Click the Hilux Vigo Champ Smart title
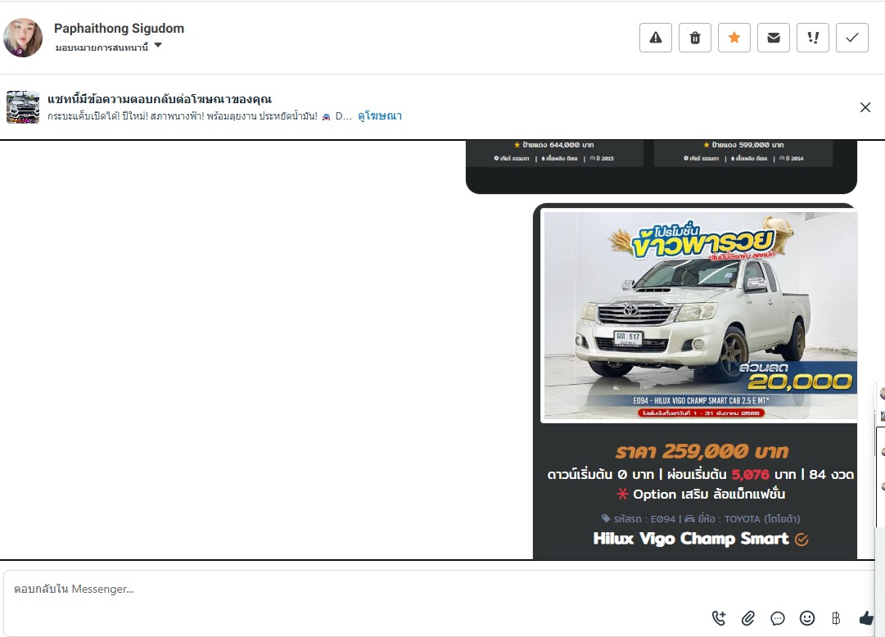 pyautogui.click(x=691, y=539)
